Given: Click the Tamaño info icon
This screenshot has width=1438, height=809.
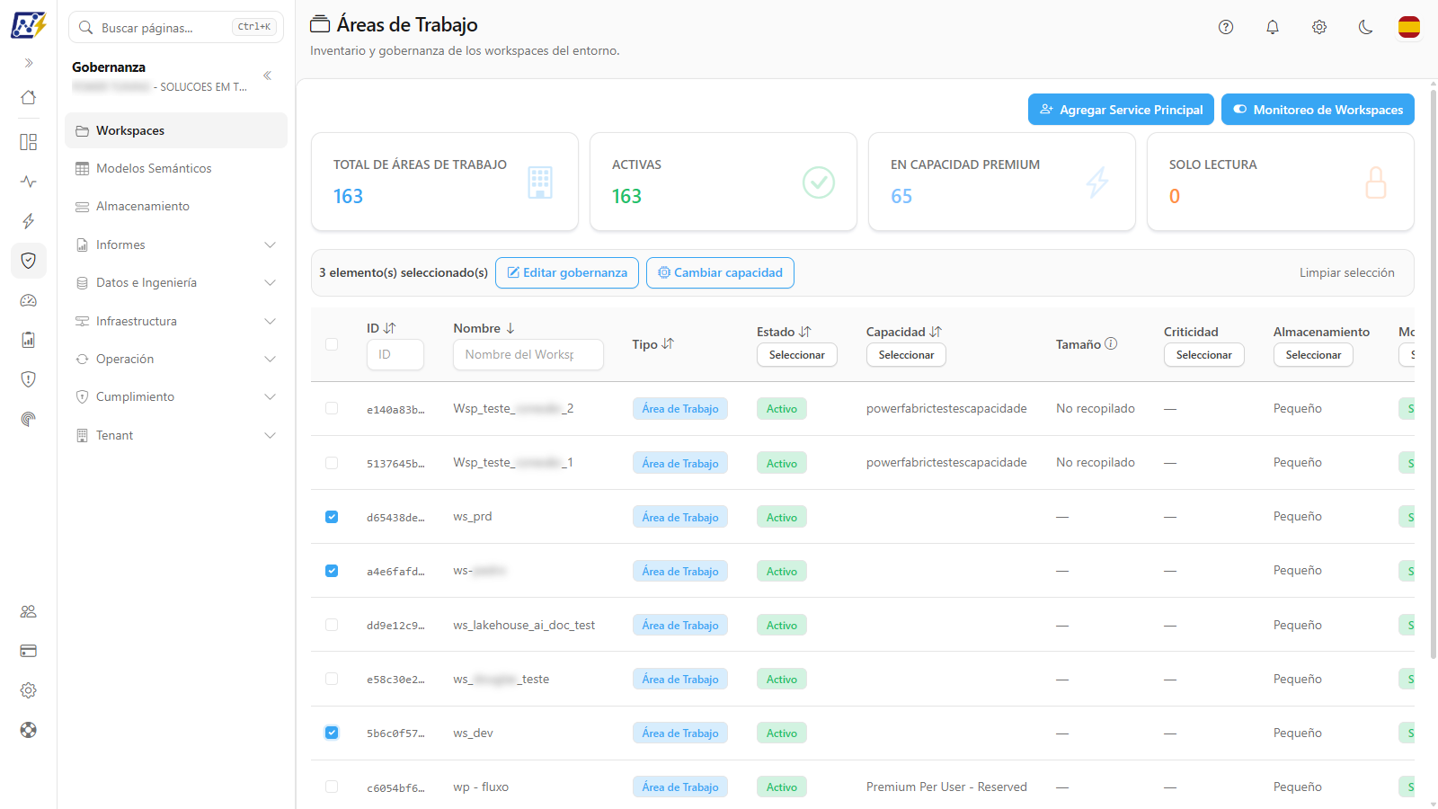Looking at the screenshot, I should [1111, 343].
